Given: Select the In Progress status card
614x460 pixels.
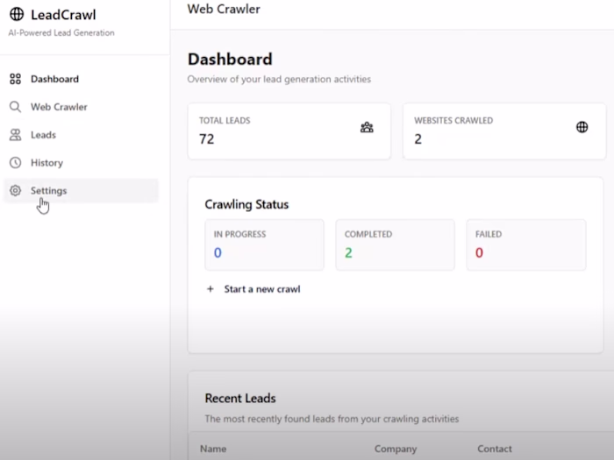Looking at the screenshot, I should pos(264,244).
